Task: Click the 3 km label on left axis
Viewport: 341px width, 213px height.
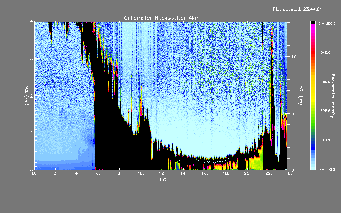Action: coord(32,58)
